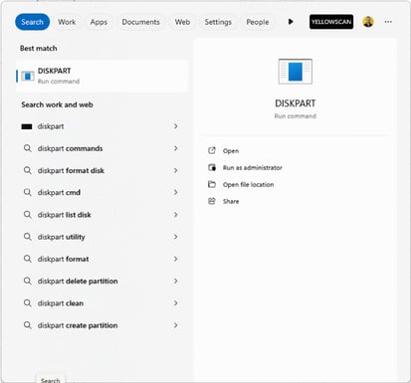The width and height of the screenshot is (411, 383).
Task: Open the Documents filter tab
Action: pos(140,22)
